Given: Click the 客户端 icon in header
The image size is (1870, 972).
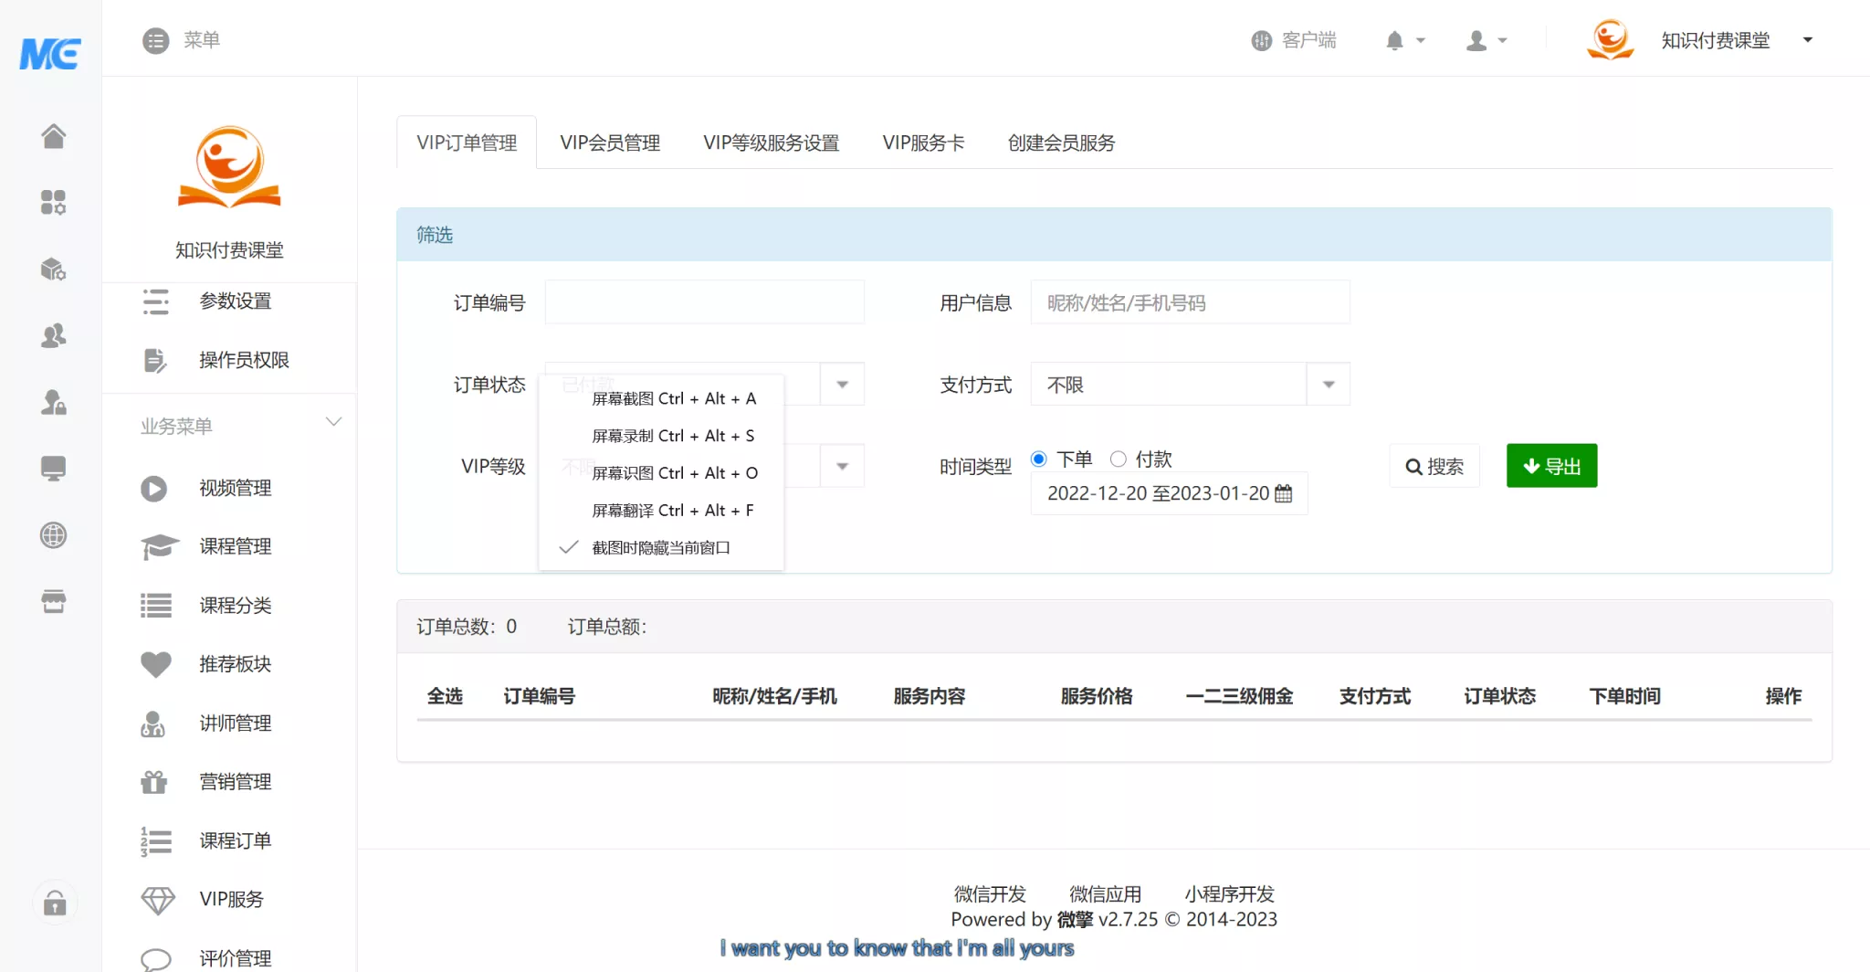Looking at the screenshot, I should [x=1261, y=40].
